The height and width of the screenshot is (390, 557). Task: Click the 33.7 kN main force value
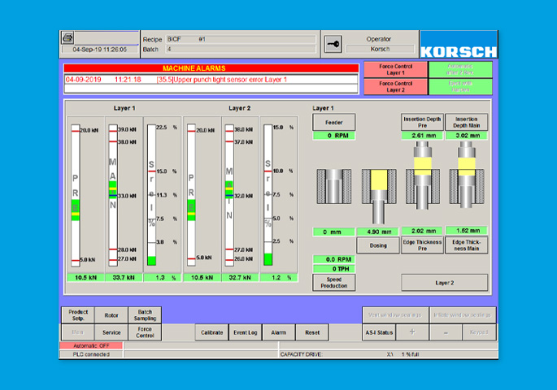tap(124, 278)
